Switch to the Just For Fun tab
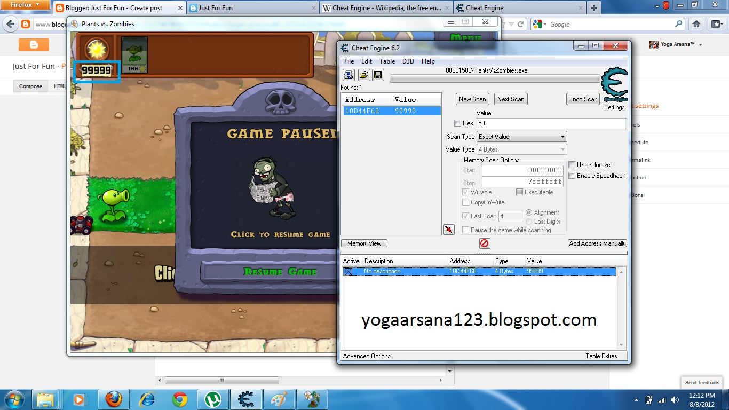Image resolution: width=729 pixels, height=410 pixels. coord(252,8)
